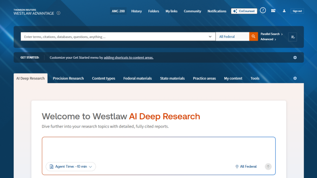
Task: Open the search history list icon
Action: pyautogui.click(x=293, y=37)
